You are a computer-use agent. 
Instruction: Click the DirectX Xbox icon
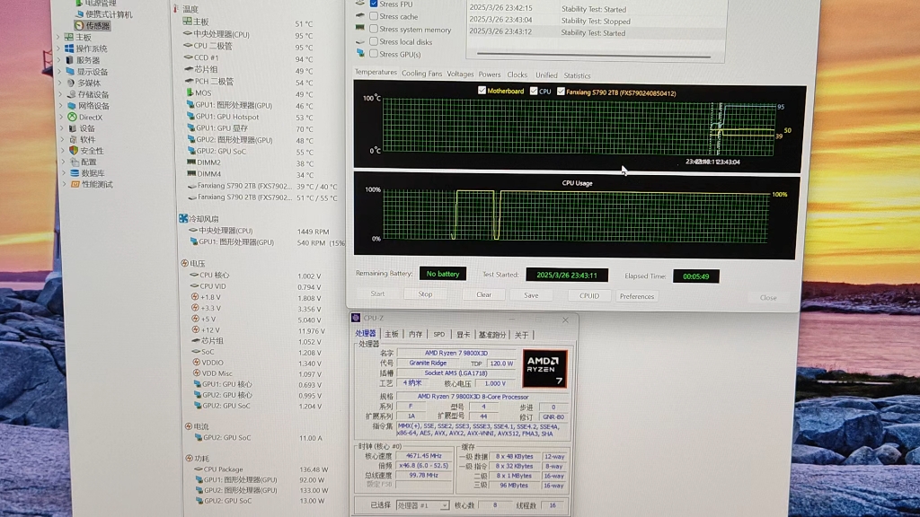(72, 117)
